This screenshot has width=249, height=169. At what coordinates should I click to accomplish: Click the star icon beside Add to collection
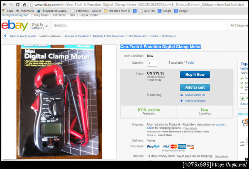tap(181, 101)
